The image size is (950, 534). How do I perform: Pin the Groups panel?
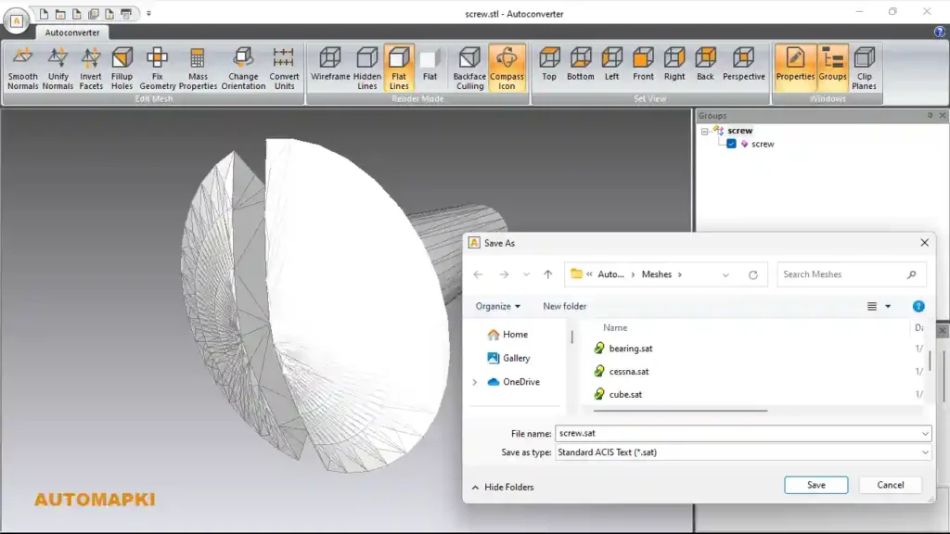tap(930, 115)
